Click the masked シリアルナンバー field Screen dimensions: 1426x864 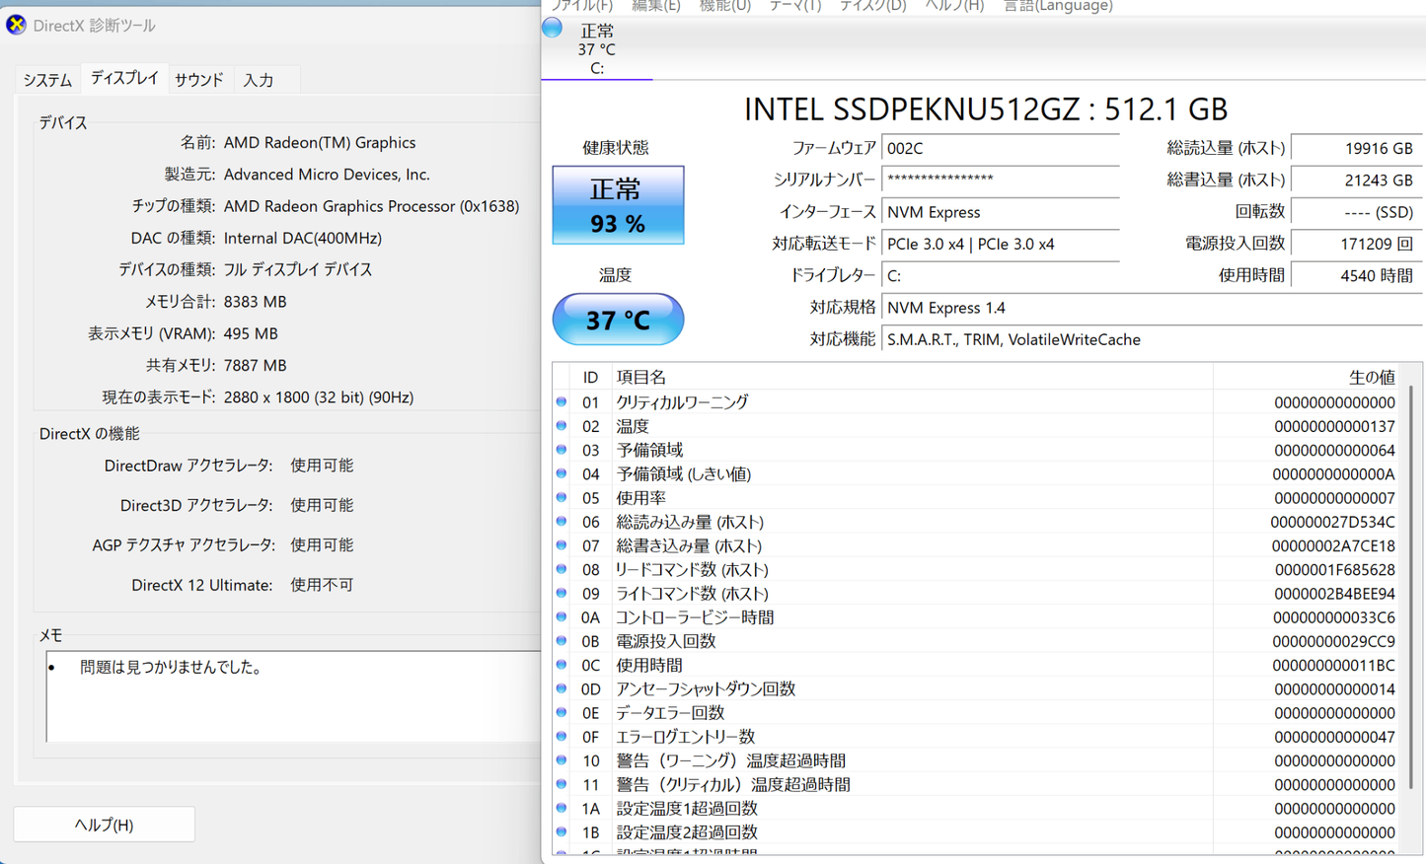coord(1001,180)
